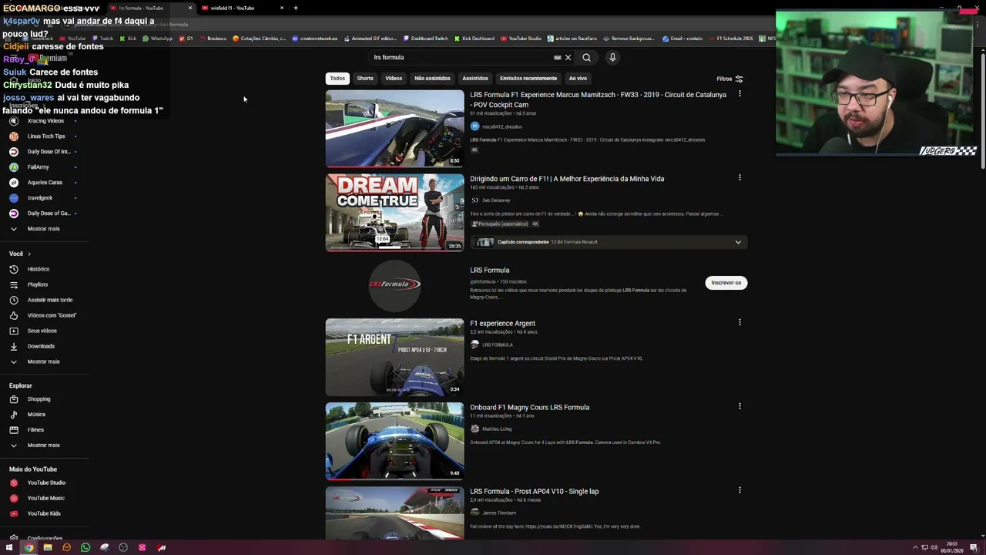Image resolution: width=986 pixels, height=555 pixels.
Task: Select the Todos filter chip
Action: 337,78
